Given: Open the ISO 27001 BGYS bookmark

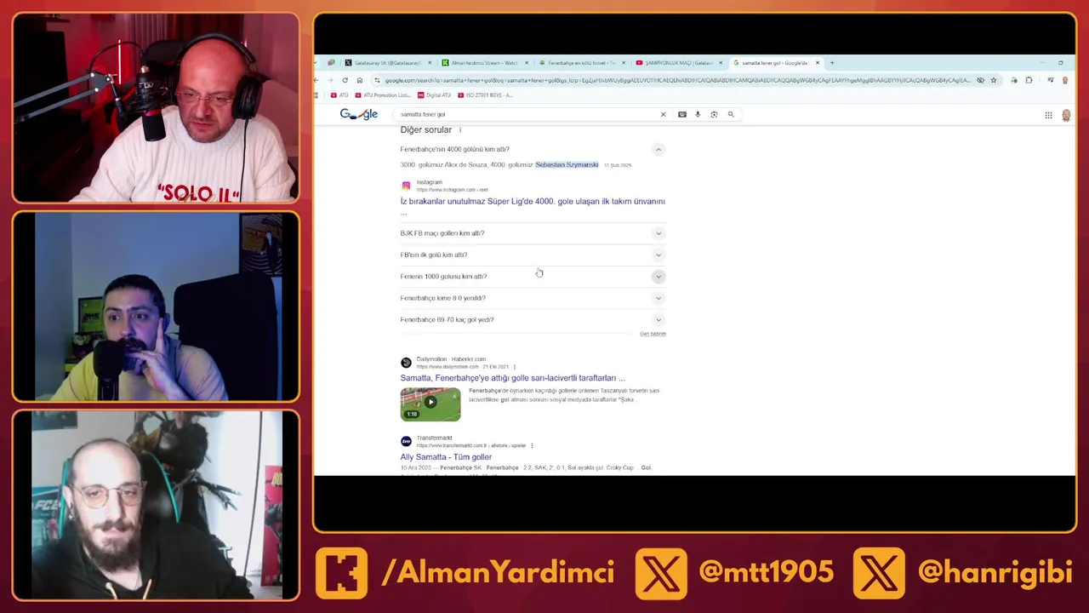Looking at the screenshot, I should tap(485, 95).
